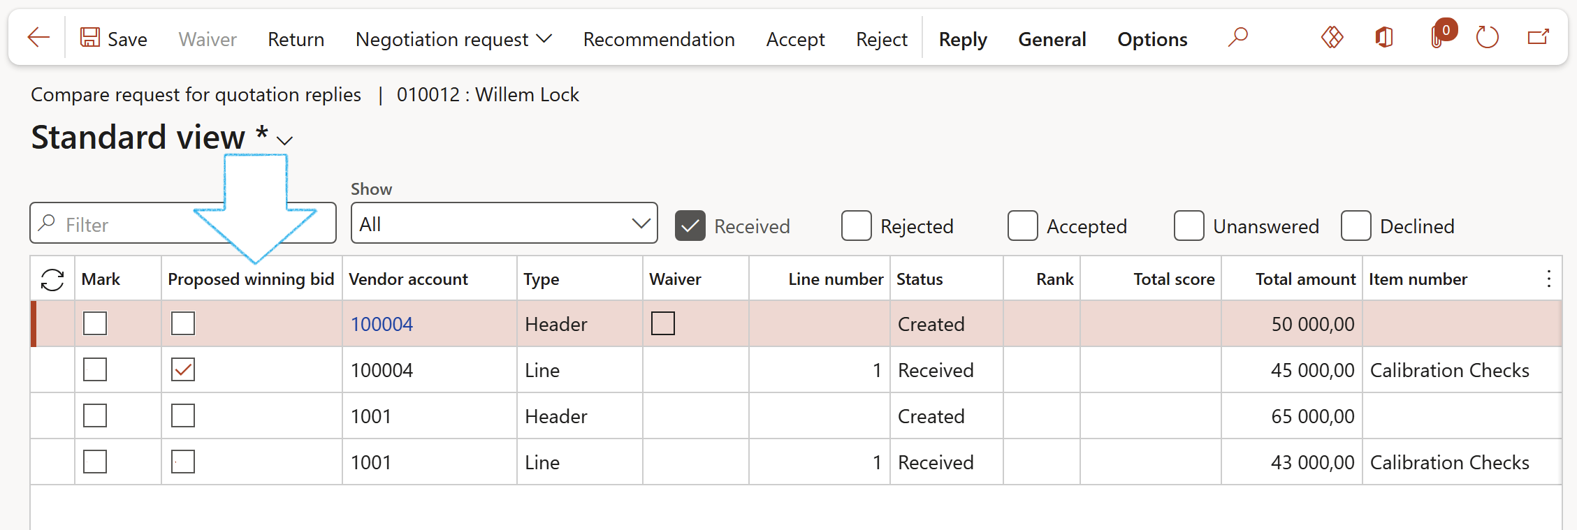The image size is (1577, 530).
Task: Open the Options tab
Action: (x=1151, y=39)
